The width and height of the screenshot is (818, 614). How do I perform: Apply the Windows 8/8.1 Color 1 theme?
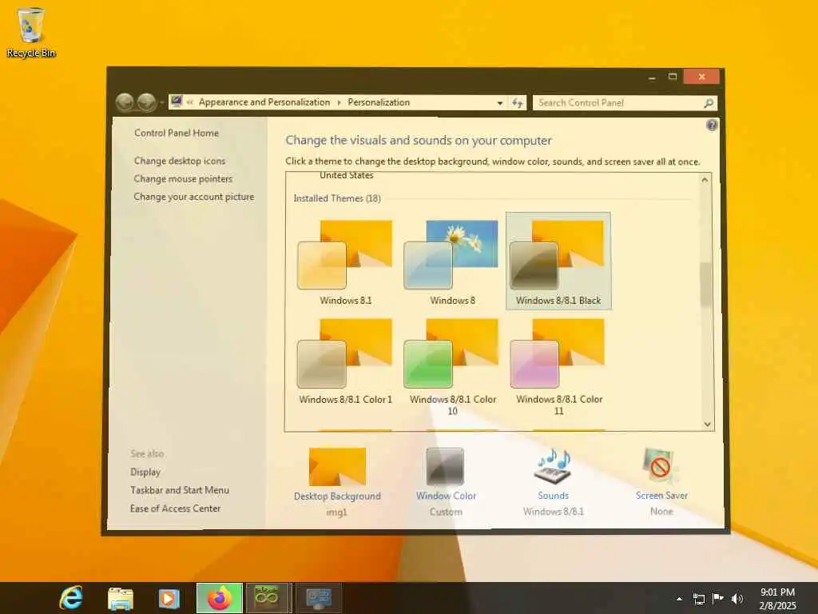pos(345,362)
